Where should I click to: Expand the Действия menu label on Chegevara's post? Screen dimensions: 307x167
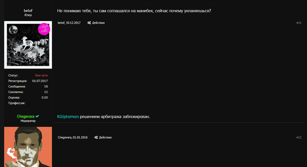click(105, 138)
